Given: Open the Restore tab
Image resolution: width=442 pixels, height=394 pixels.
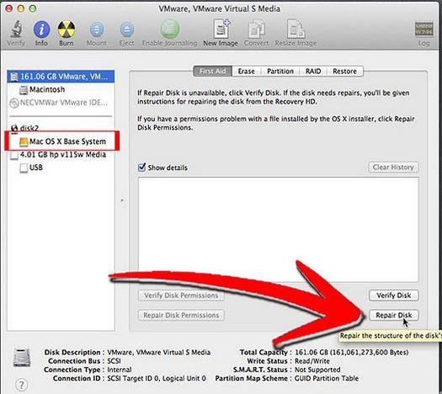Looking at the screenshot, I should point(344,72).
